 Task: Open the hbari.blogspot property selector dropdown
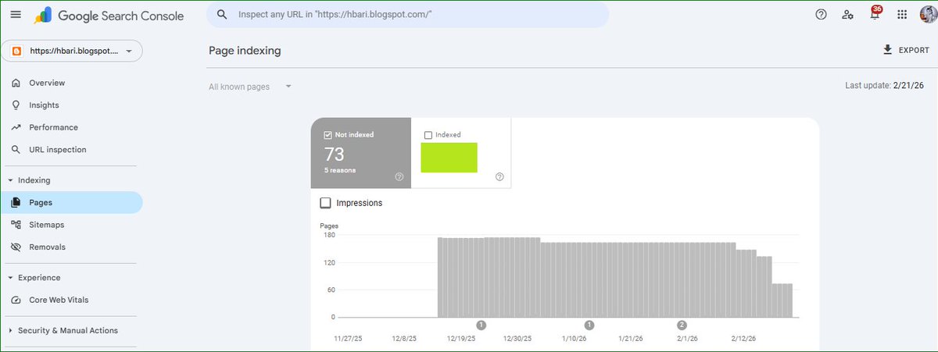click(x=72, y=52)
